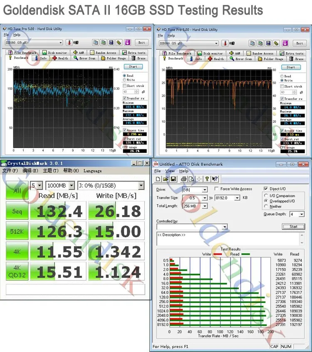Screen dimensions: 312x352
Task: Click Description box scrollbar in ATTO
Action: point(302,239)
